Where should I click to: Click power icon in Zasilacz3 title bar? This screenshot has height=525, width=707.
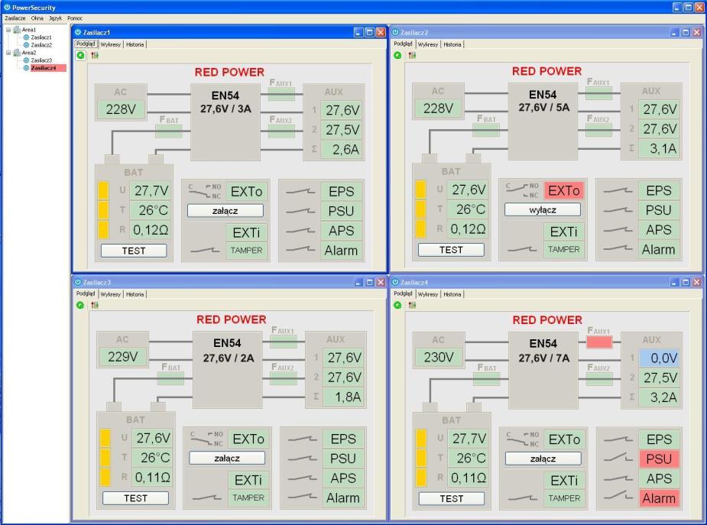(78, 282)
